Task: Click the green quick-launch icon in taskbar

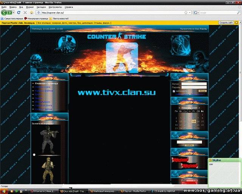Action: pos(16,191)
